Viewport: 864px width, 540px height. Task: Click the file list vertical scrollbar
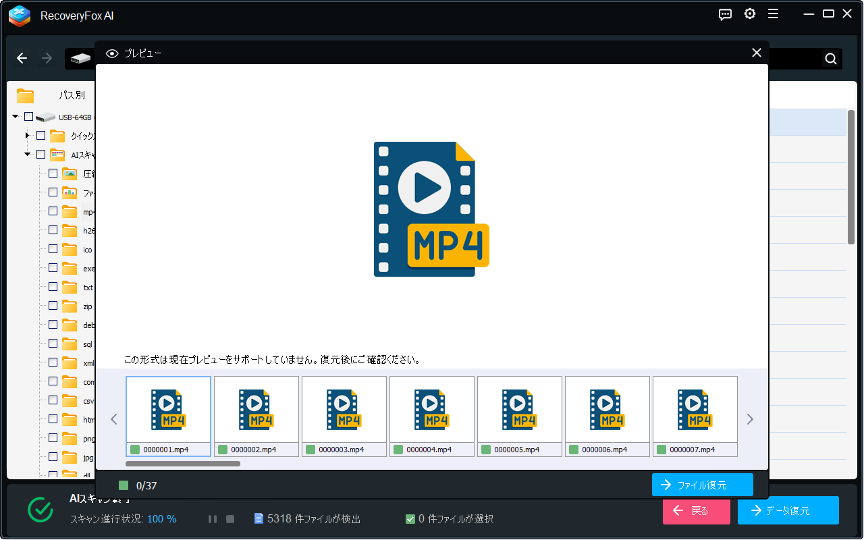point(851,177)
